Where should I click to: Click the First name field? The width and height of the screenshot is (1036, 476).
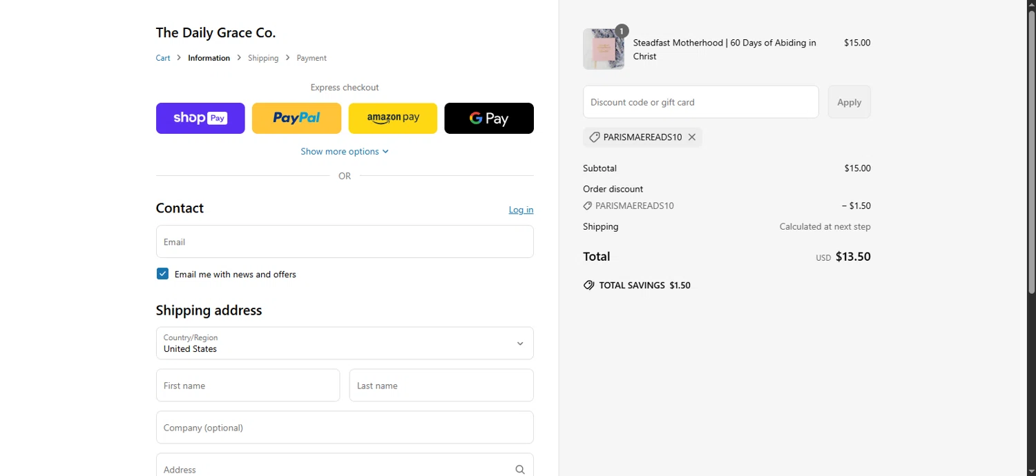pos(248,385)
